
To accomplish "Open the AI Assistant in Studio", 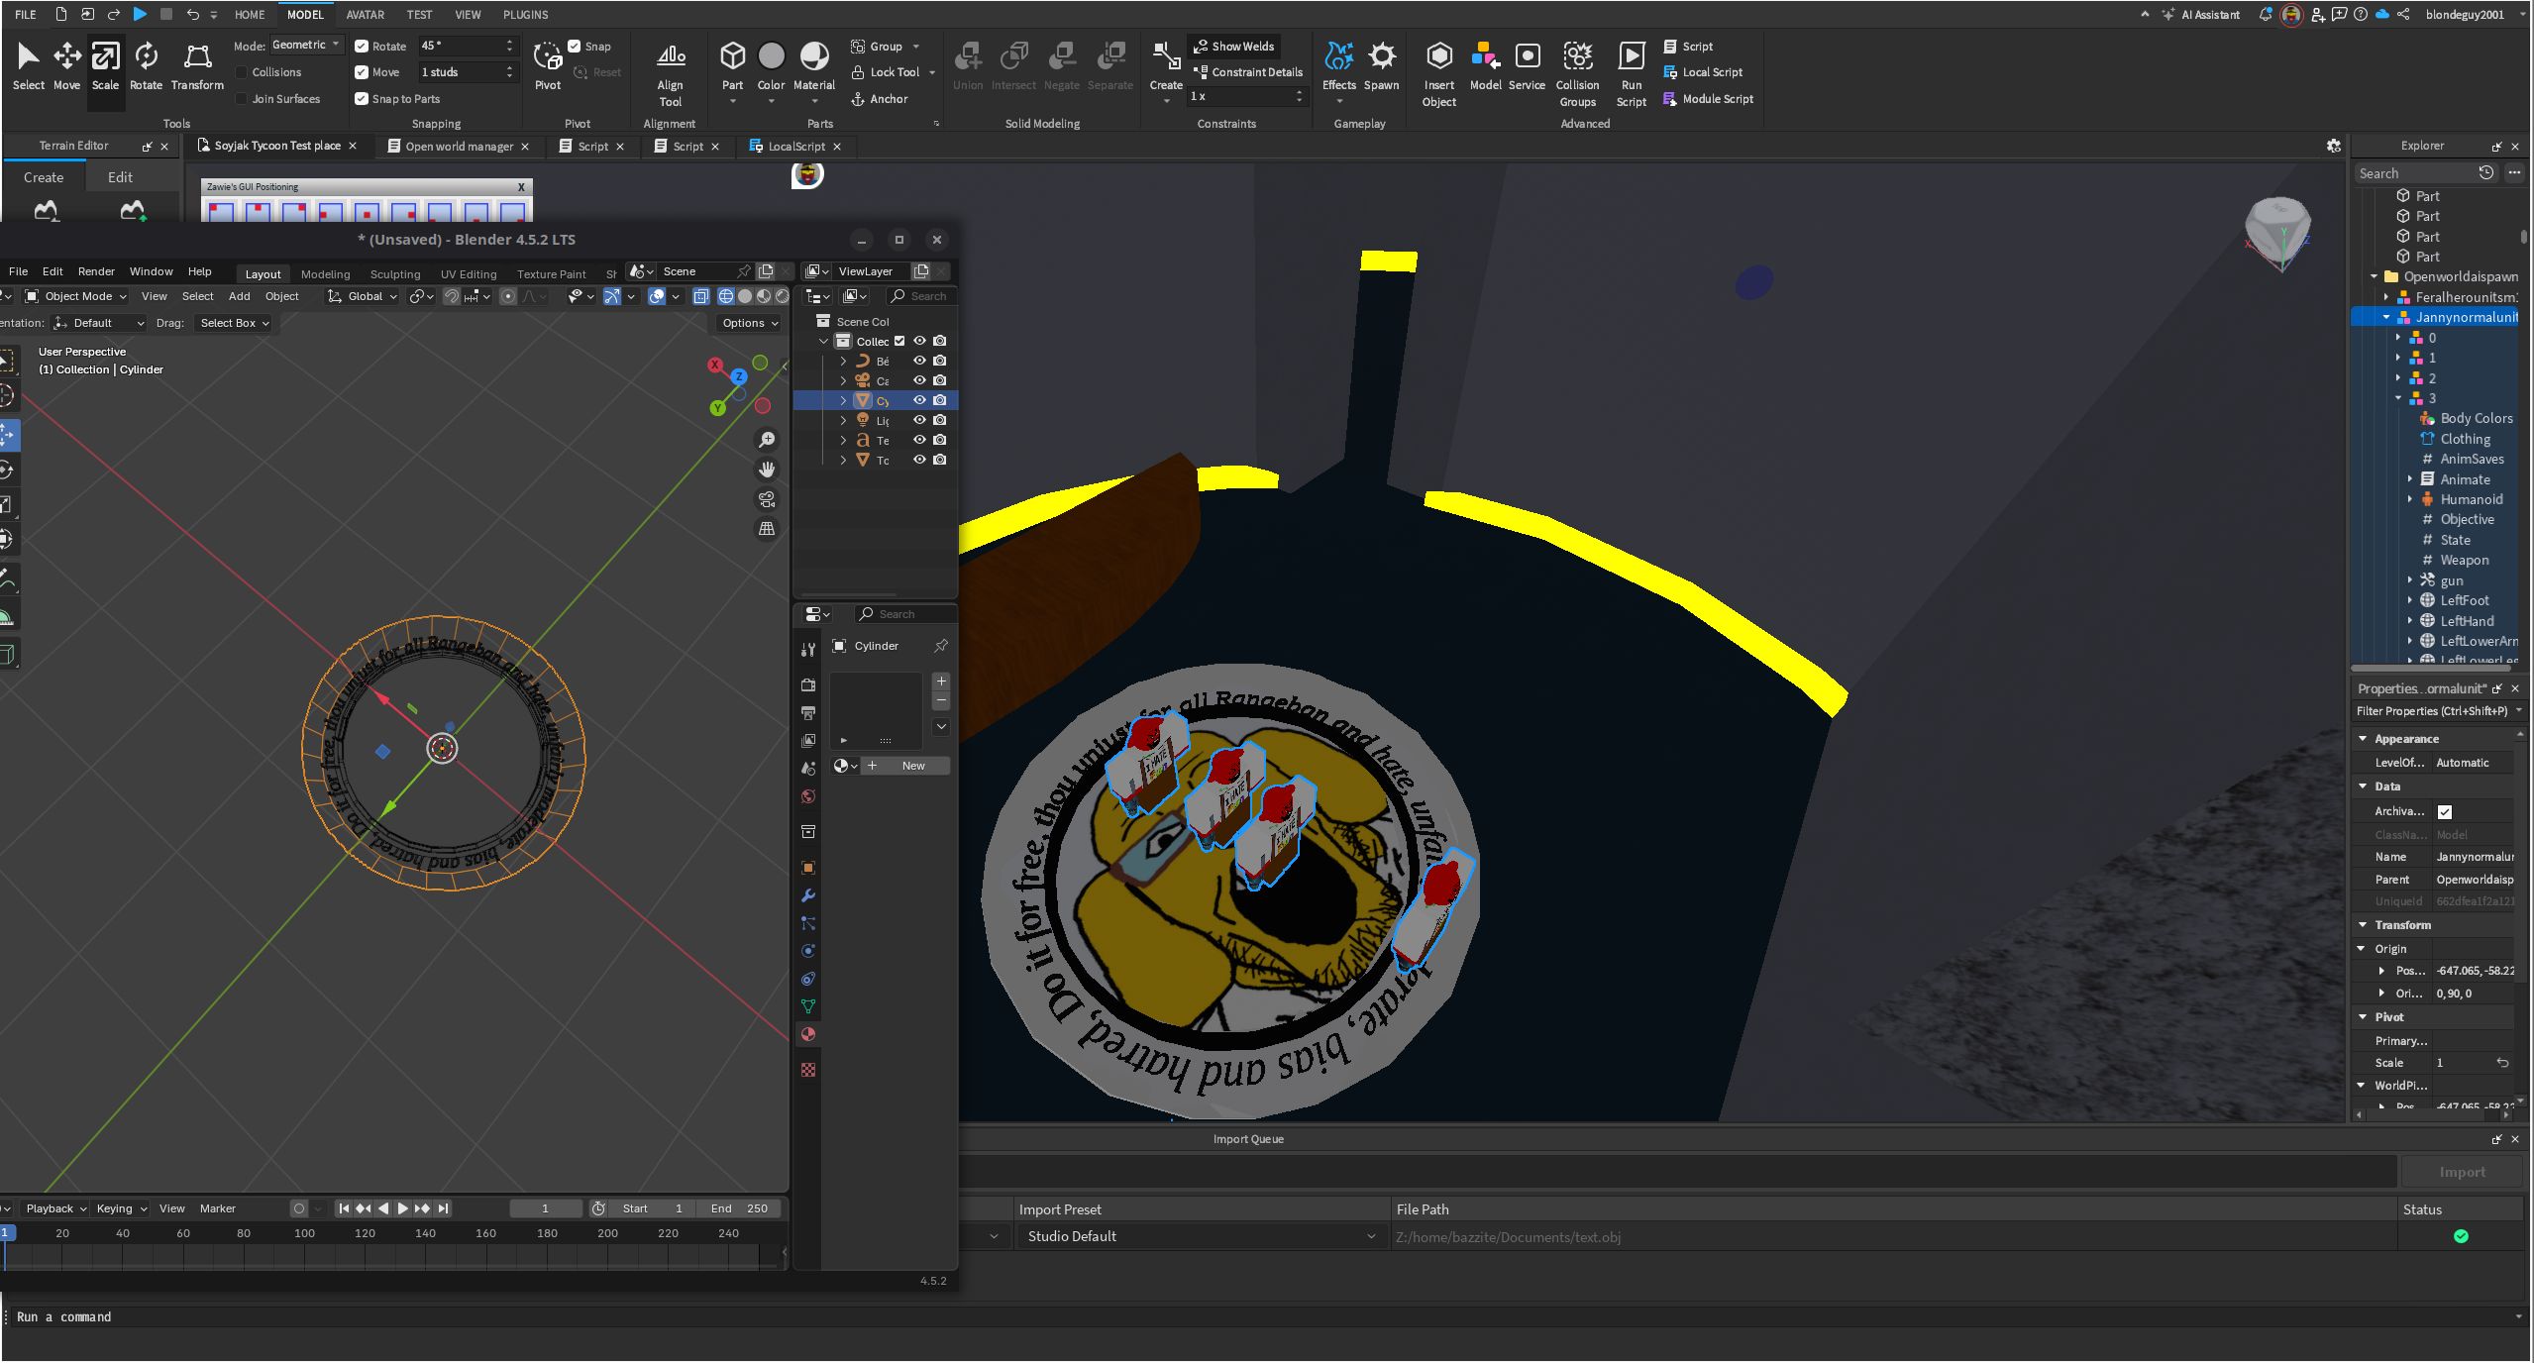I will pos(2201,15).
